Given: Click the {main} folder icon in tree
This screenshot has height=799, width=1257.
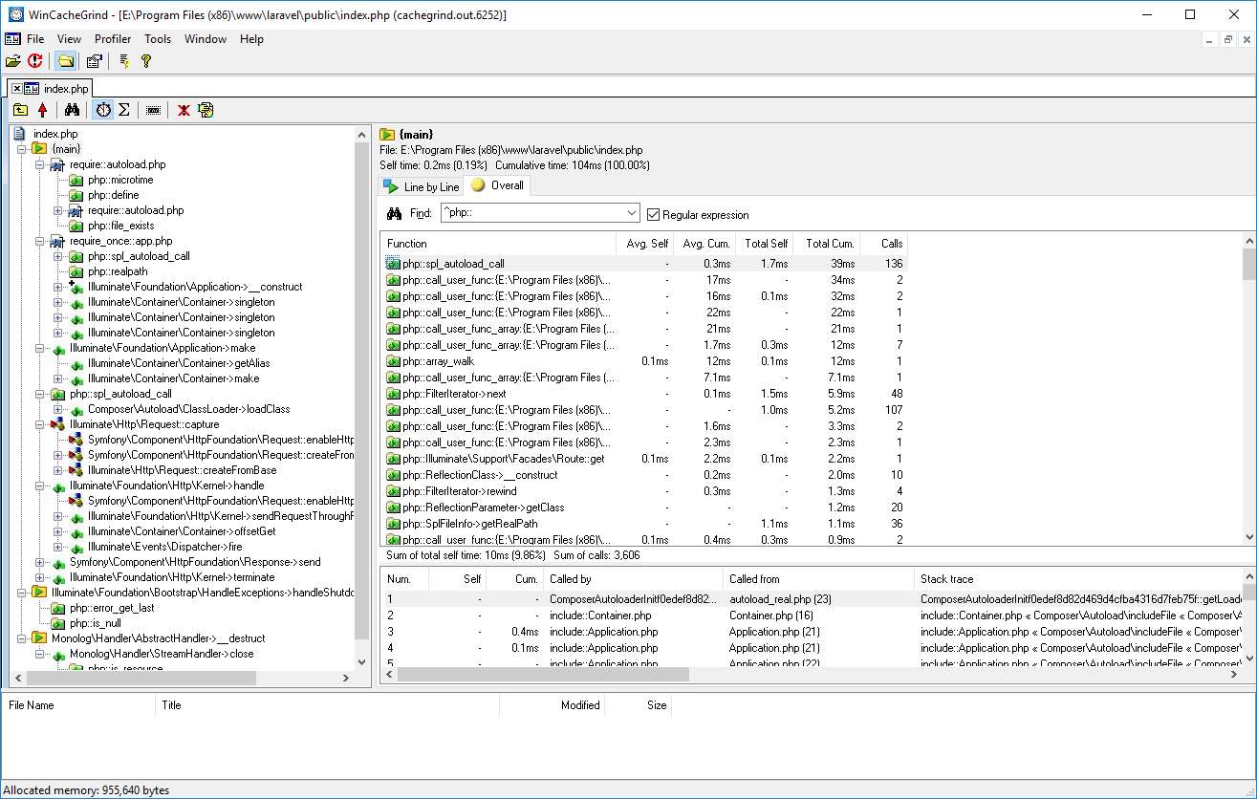Looking at the screenshot, I should [39, 149].
